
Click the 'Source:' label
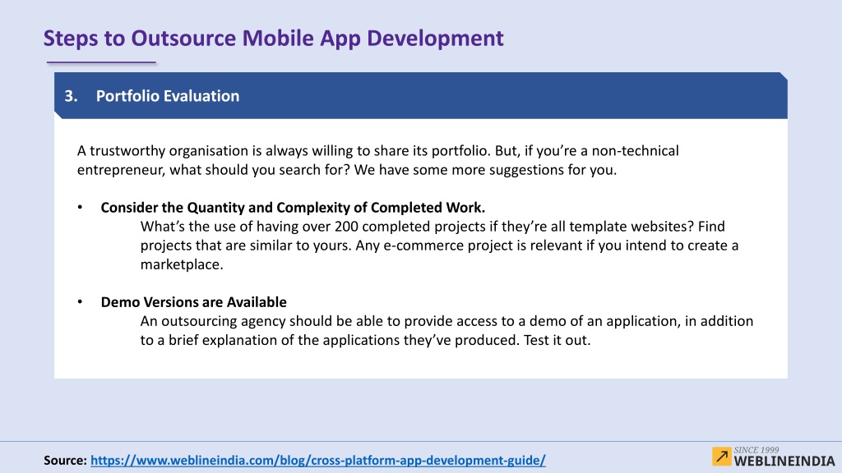65,460
